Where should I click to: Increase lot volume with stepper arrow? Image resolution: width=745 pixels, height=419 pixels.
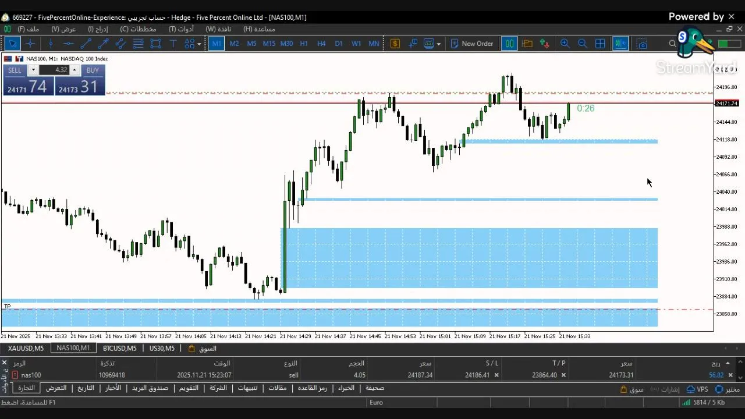74,70
